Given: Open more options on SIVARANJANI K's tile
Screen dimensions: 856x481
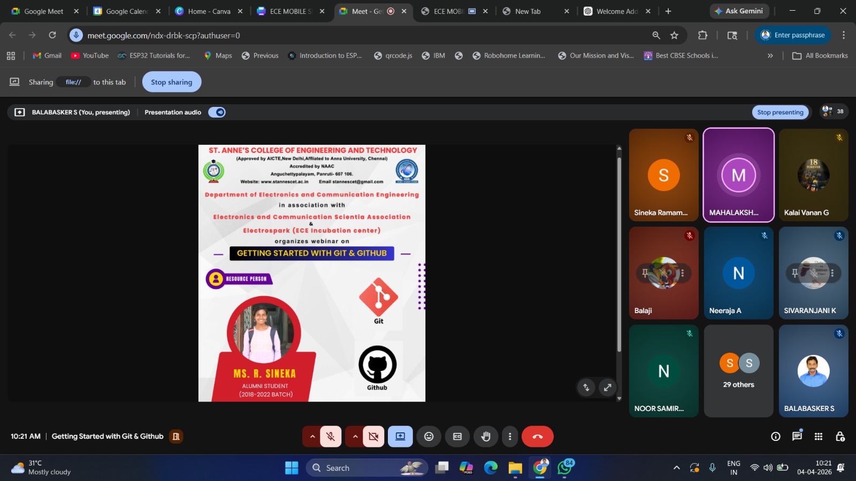Looking at the screenshot, I should [x=832, y=273].
